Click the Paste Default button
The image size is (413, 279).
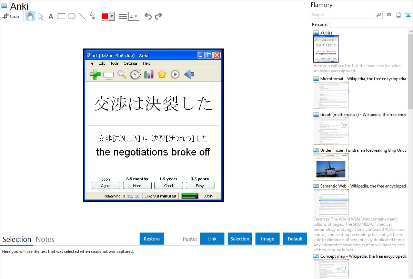(295, 239)
